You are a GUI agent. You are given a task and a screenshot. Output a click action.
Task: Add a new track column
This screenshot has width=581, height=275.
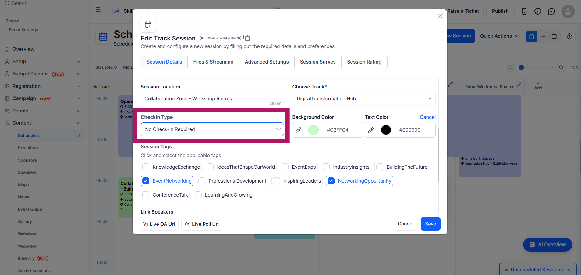click(538, 86)
